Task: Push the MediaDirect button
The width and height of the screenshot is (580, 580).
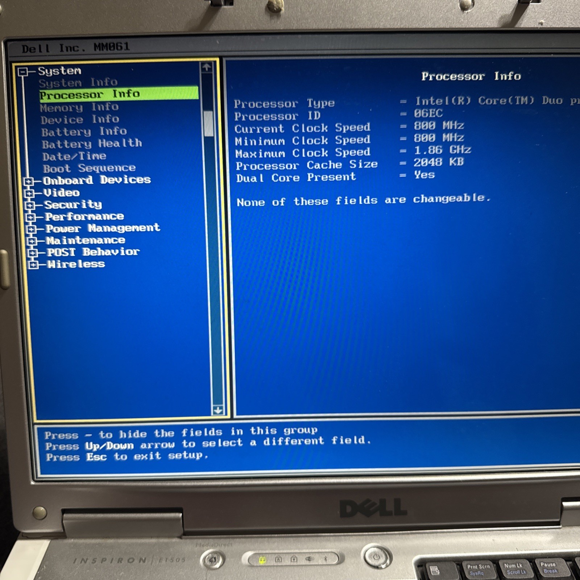Action: tap(213, 560)
